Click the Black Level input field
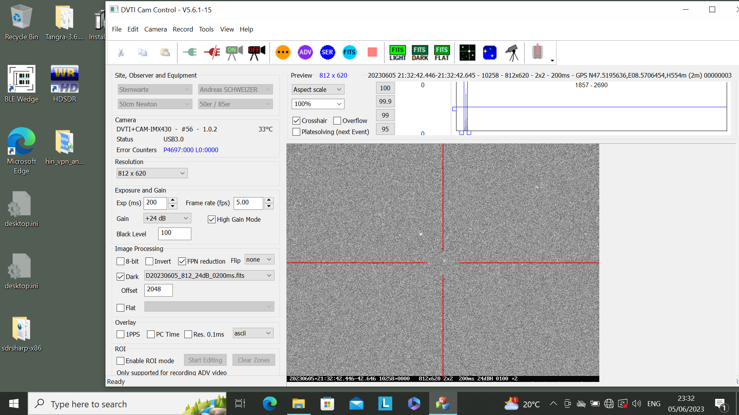Image resolution: width=739 pixels, height=415 pixels. click(x=174, y=233)
